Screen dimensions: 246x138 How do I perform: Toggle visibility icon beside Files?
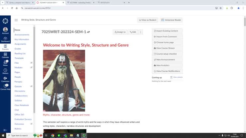tap(31, 63)
